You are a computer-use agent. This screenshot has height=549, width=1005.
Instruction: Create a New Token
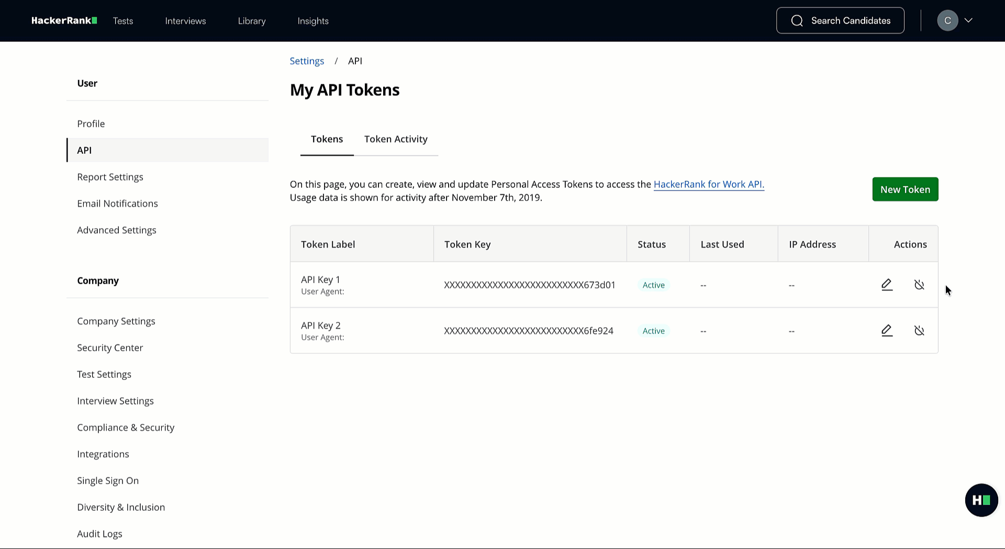[905, 189]
